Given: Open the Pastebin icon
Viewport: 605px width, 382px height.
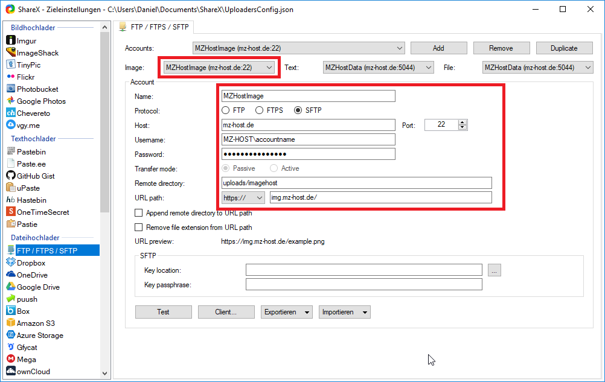Looking at the screenshot, I should 11,151.
